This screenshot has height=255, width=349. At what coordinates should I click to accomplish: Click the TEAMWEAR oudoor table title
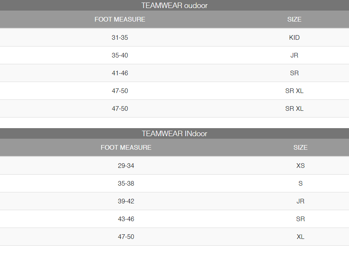(x=174, y=5)
